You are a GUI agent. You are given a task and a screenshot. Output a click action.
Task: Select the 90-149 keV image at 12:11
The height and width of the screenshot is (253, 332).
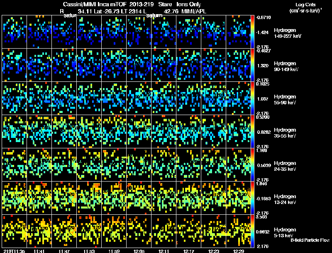coord(164,65)
